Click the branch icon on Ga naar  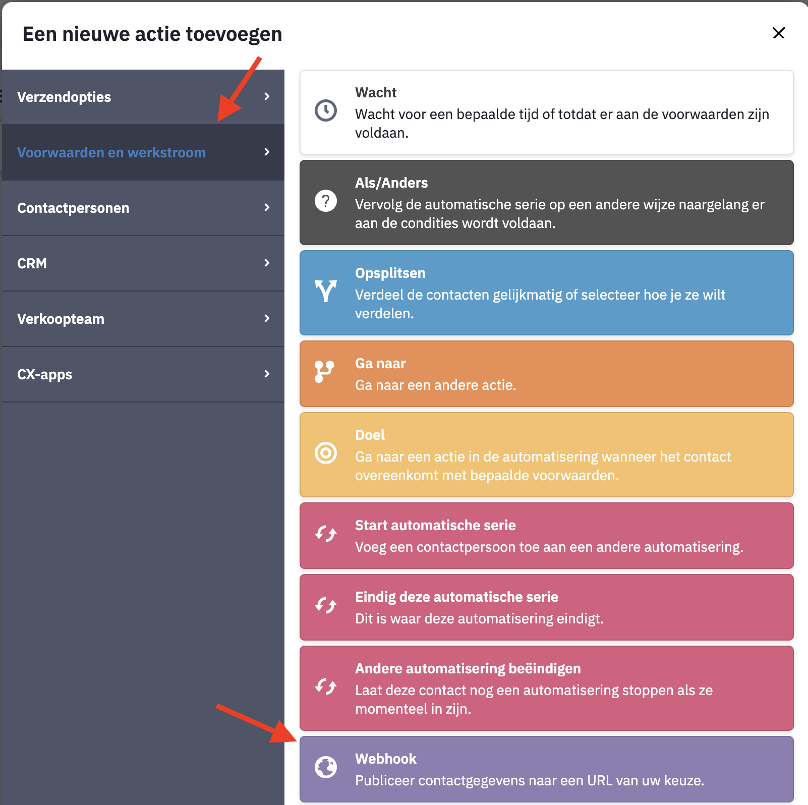click(324, 372)
